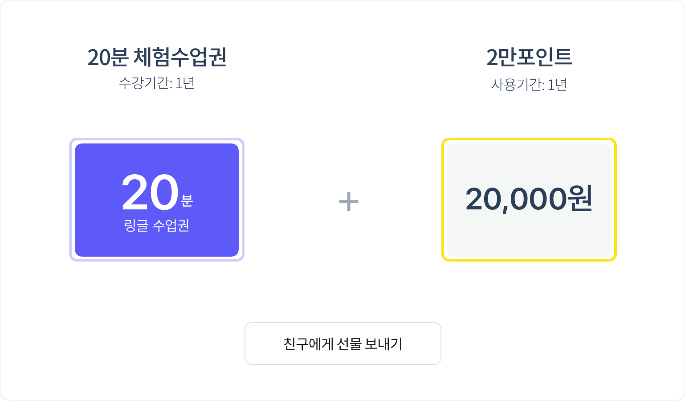Click the 친구에게 선물 보내기 button
The width and height of the screenshot is (685, 401).
pos(343,344)
